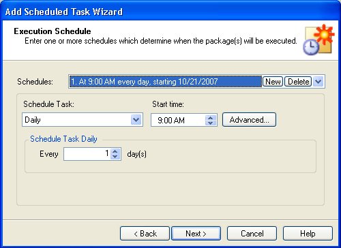The height and width of the screenshot is (248, 341).
Task: Click into the 9:00 AM start time field
Action: pos(178,120)
